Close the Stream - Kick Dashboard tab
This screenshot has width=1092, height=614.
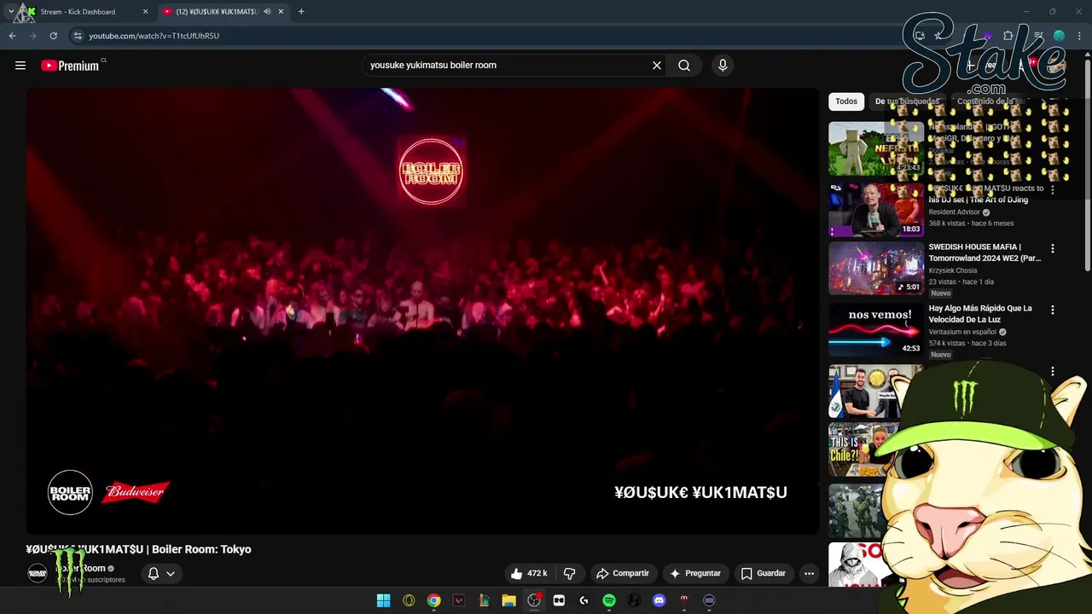[x=145, y=12]
